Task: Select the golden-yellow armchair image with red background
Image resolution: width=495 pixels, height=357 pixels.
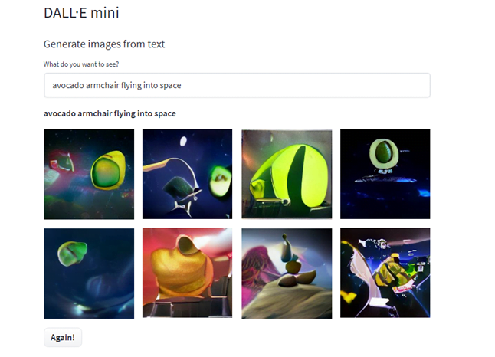Action: tap(187, 273)
